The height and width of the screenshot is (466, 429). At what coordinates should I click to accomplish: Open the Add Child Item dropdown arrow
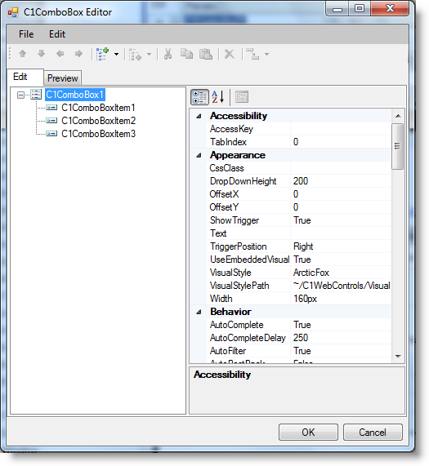(116, 55)
